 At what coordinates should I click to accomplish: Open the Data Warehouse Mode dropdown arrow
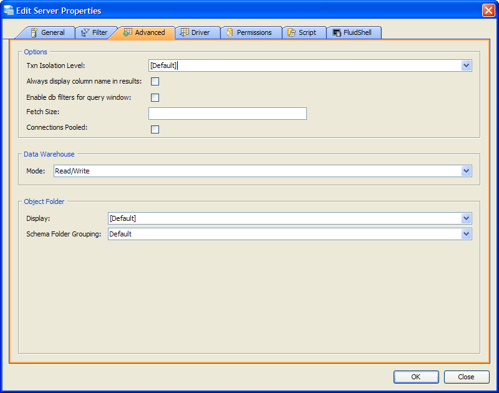pos(466,171)
